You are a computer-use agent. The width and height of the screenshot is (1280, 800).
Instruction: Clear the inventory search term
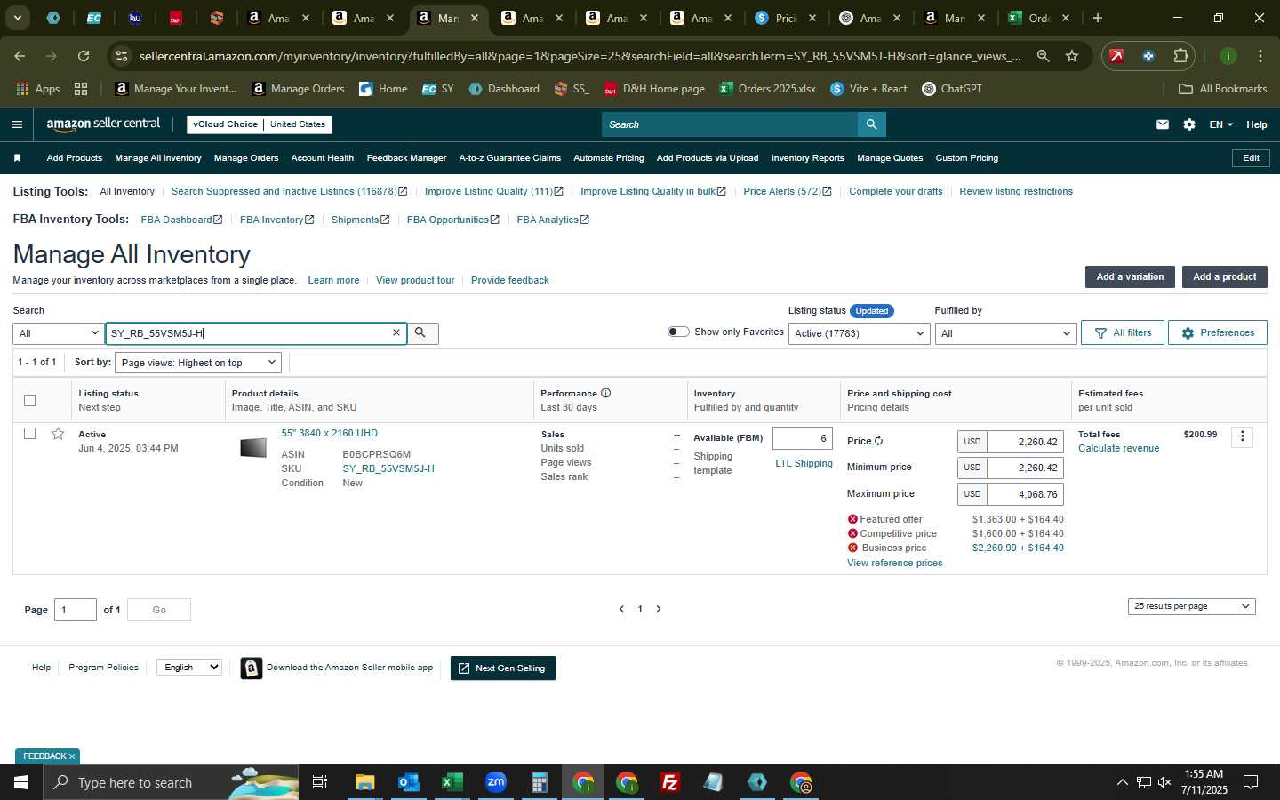(396, 332)
